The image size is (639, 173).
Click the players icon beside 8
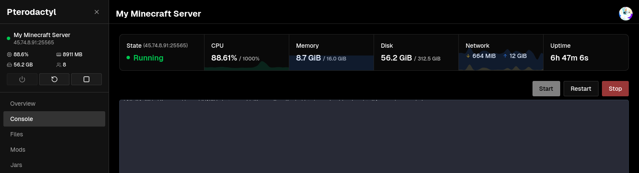click(x=59, y=65)
